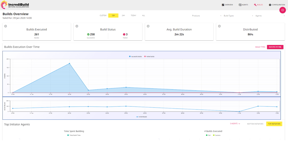Click the IncrediBuild logo
Screen dimensions: 288x143
click(15, 5)
